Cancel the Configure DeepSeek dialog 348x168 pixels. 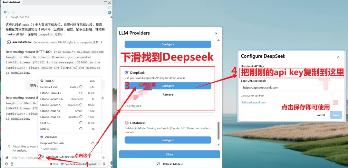tap(321, 115)
